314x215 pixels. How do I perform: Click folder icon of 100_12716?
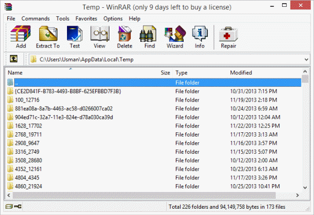coord(10,100)
